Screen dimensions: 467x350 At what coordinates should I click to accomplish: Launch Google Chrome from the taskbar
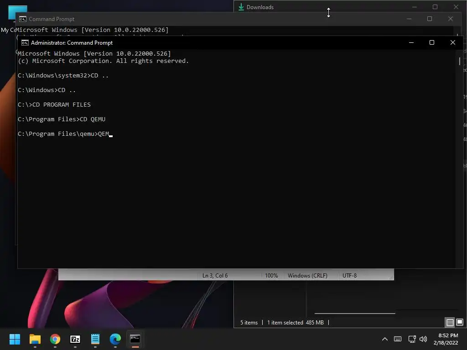click(55, 339)
